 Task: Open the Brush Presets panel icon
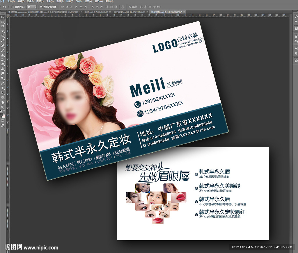click(296, 36)
